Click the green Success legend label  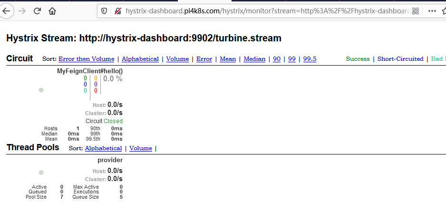(358, 59)
